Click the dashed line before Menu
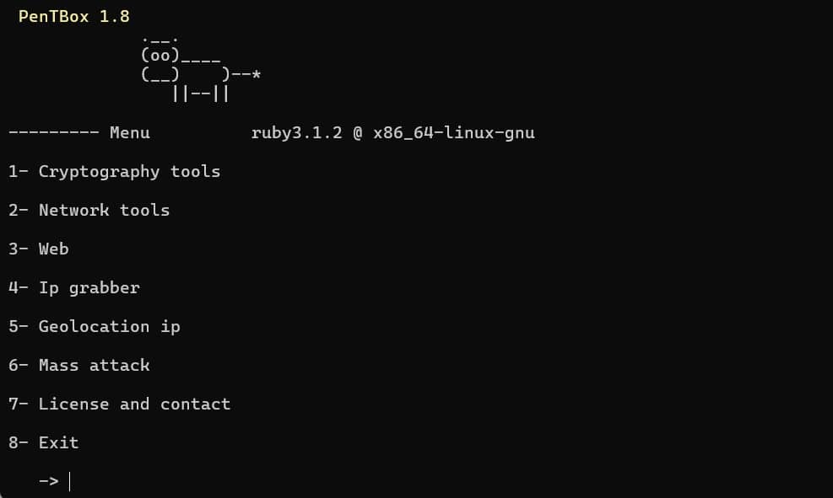Screen dimensions: 833x498 [x=54, y=133]
